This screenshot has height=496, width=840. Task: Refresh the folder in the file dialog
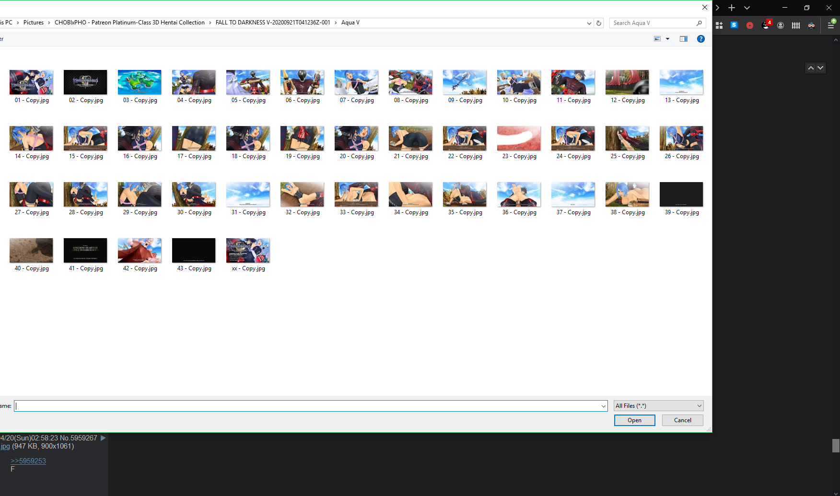pyautogui.click(x=599, y=23)
